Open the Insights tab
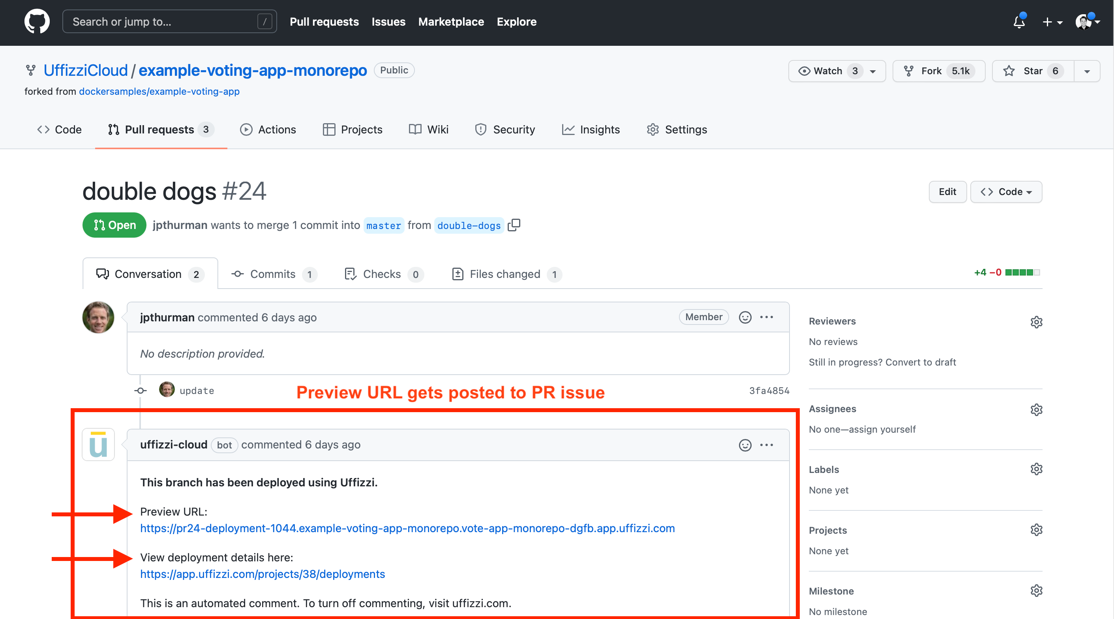 tap(591, 129)
